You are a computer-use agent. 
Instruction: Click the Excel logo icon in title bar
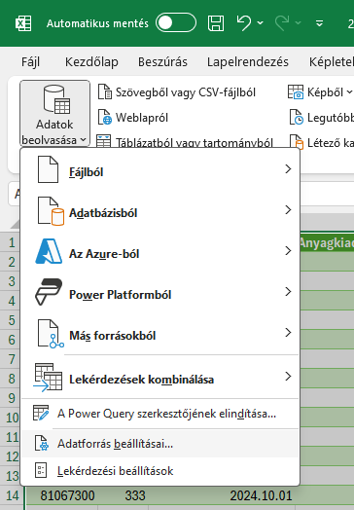[23, 23]
